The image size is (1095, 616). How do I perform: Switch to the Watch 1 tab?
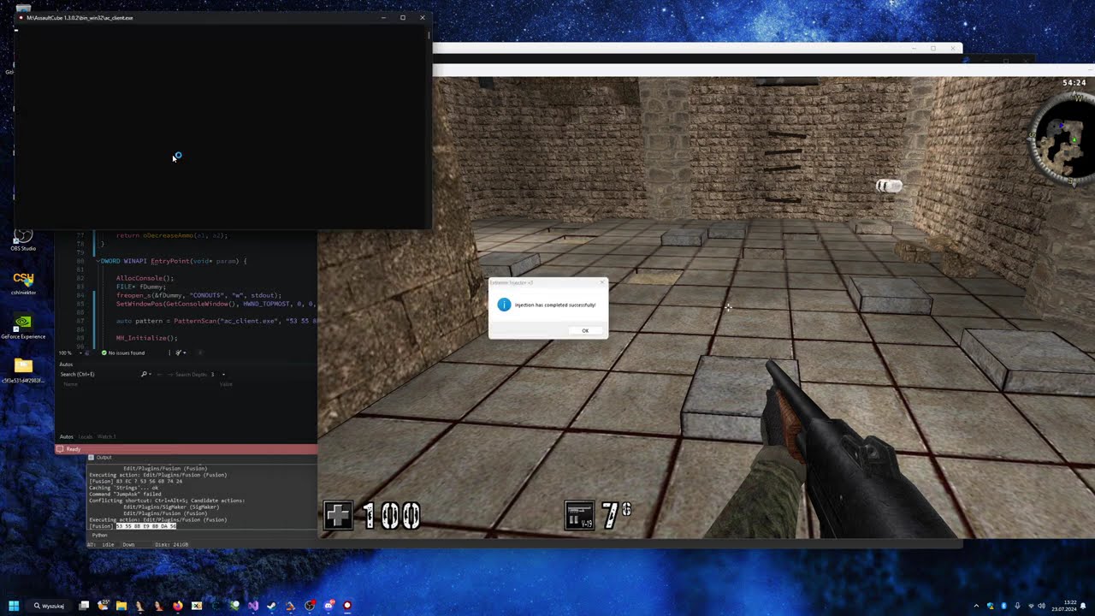106,436
